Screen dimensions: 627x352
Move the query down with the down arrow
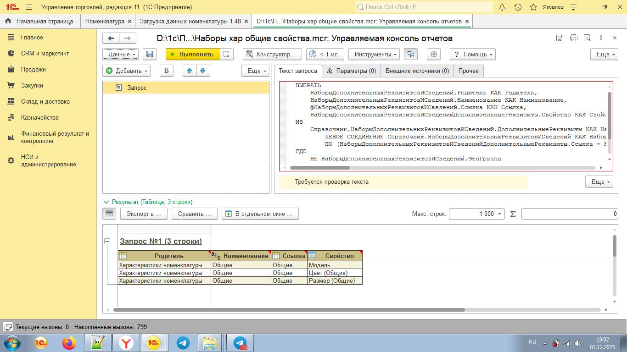[x=203, y=71]
